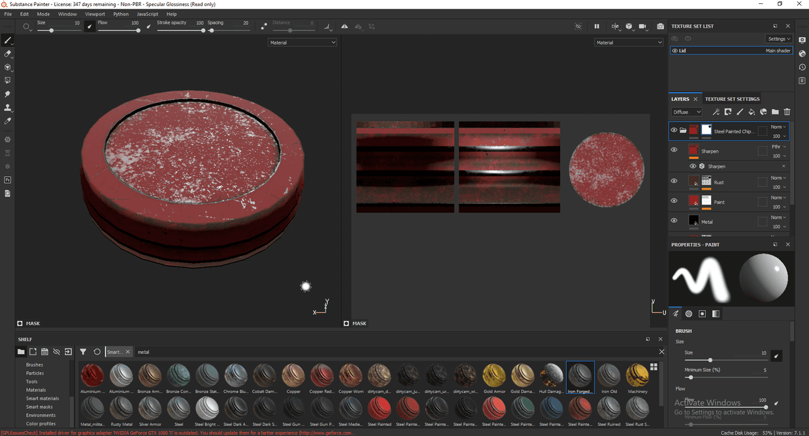Screen dimensions: 809x436
Task: Select the Eraser tool in the left toolbar
Action: tap(8, 52)
